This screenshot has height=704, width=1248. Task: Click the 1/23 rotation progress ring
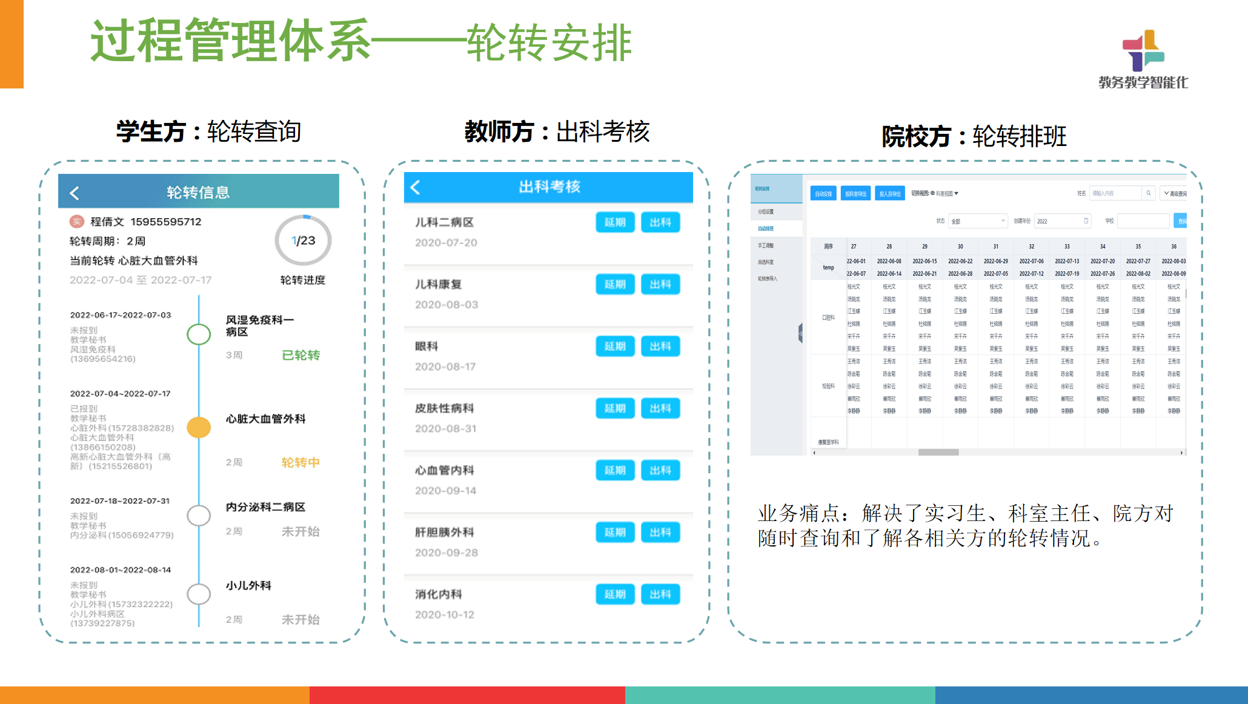[x=303, y=241]
